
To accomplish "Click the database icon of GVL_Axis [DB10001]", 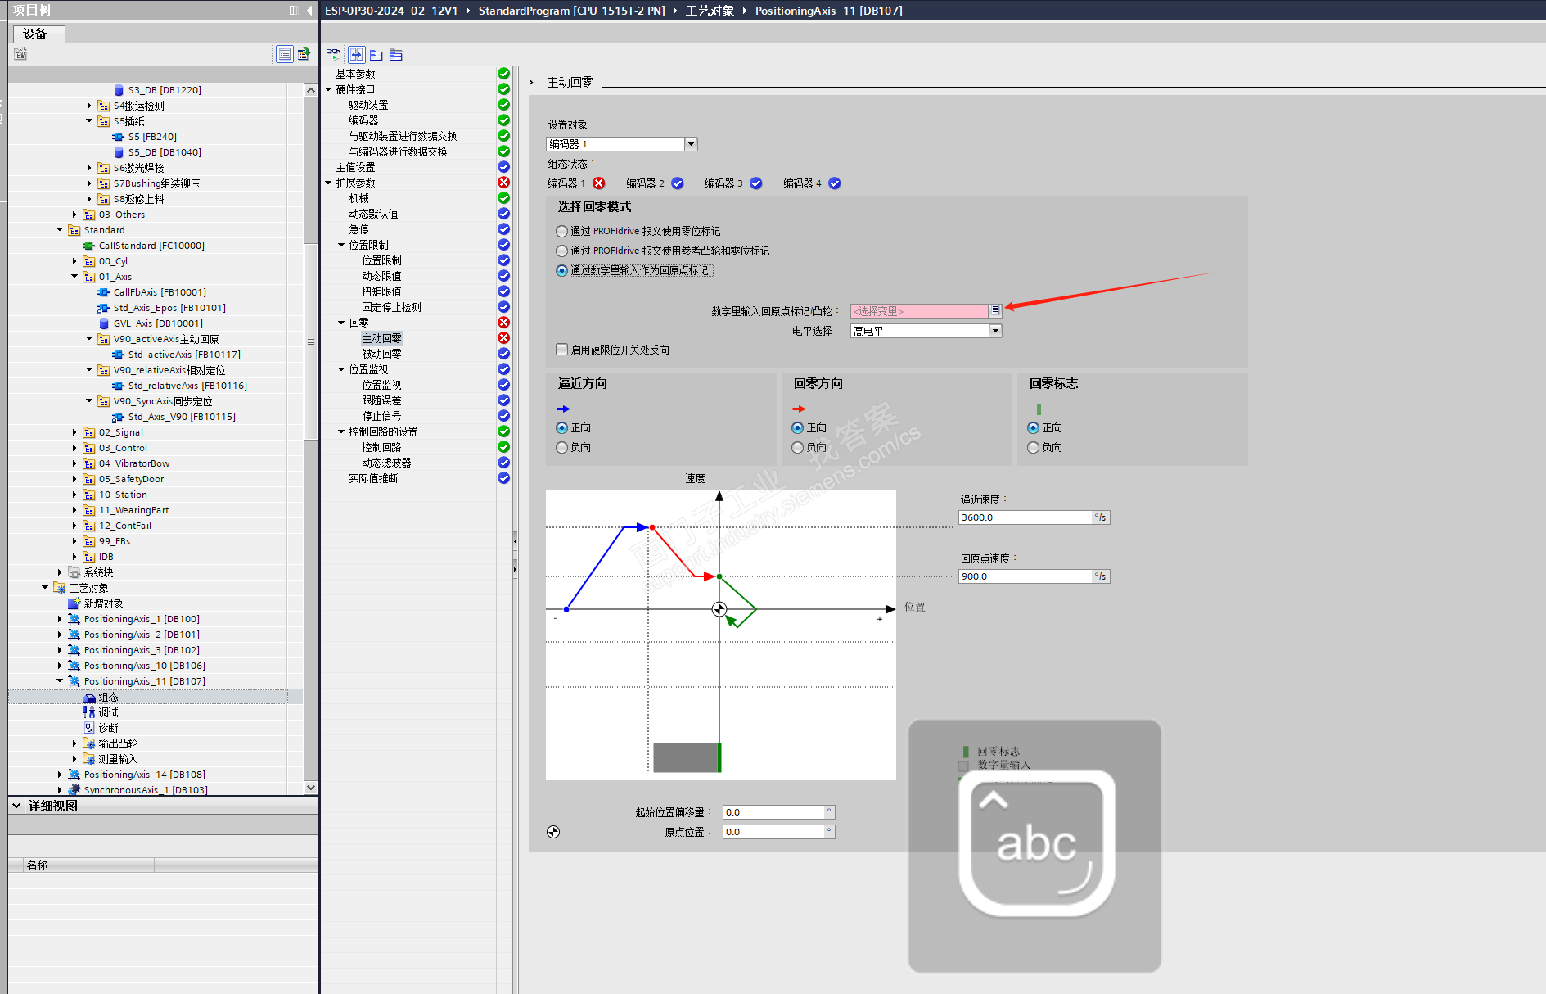I will pos(104,323).
